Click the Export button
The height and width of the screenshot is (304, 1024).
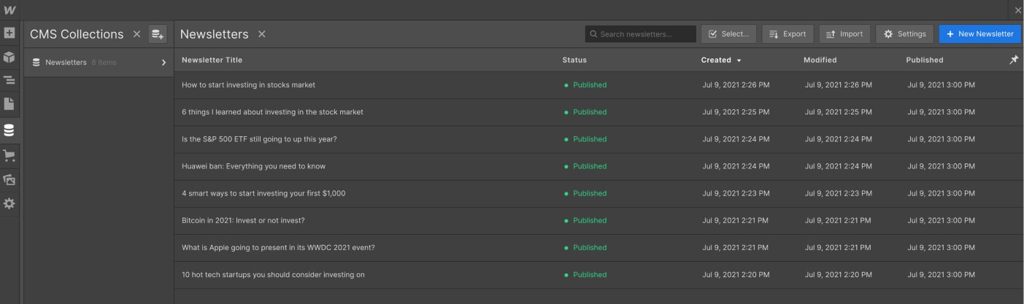788,34
